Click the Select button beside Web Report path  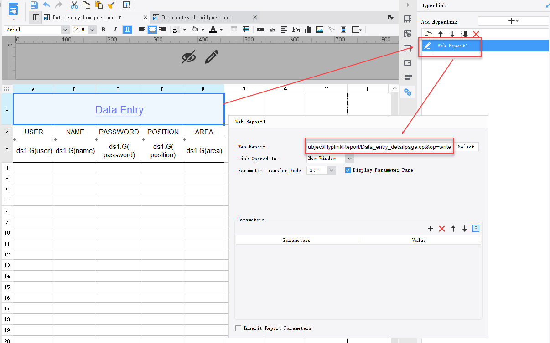pos(466,147)
